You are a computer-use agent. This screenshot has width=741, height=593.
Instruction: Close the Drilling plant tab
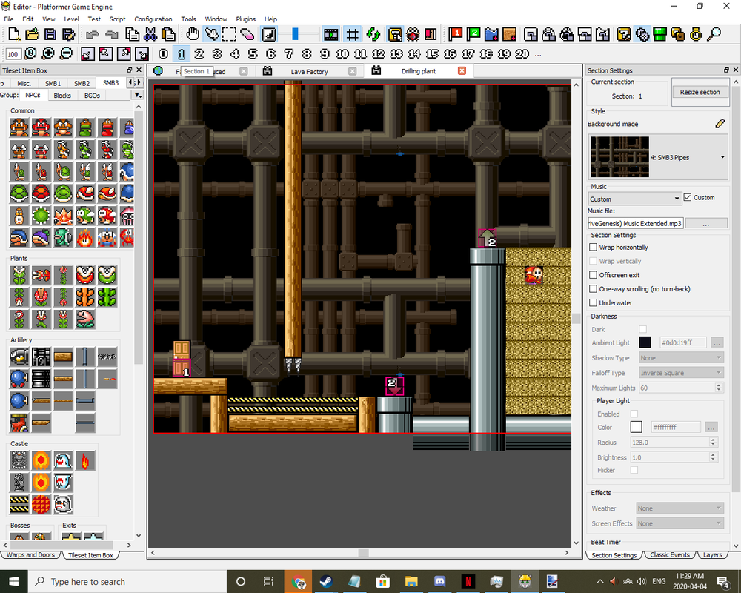pos(462,71)
